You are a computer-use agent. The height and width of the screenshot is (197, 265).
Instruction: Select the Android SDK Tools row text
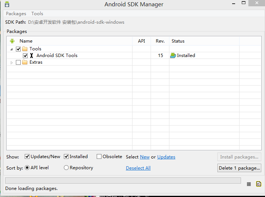coord(57,56)
